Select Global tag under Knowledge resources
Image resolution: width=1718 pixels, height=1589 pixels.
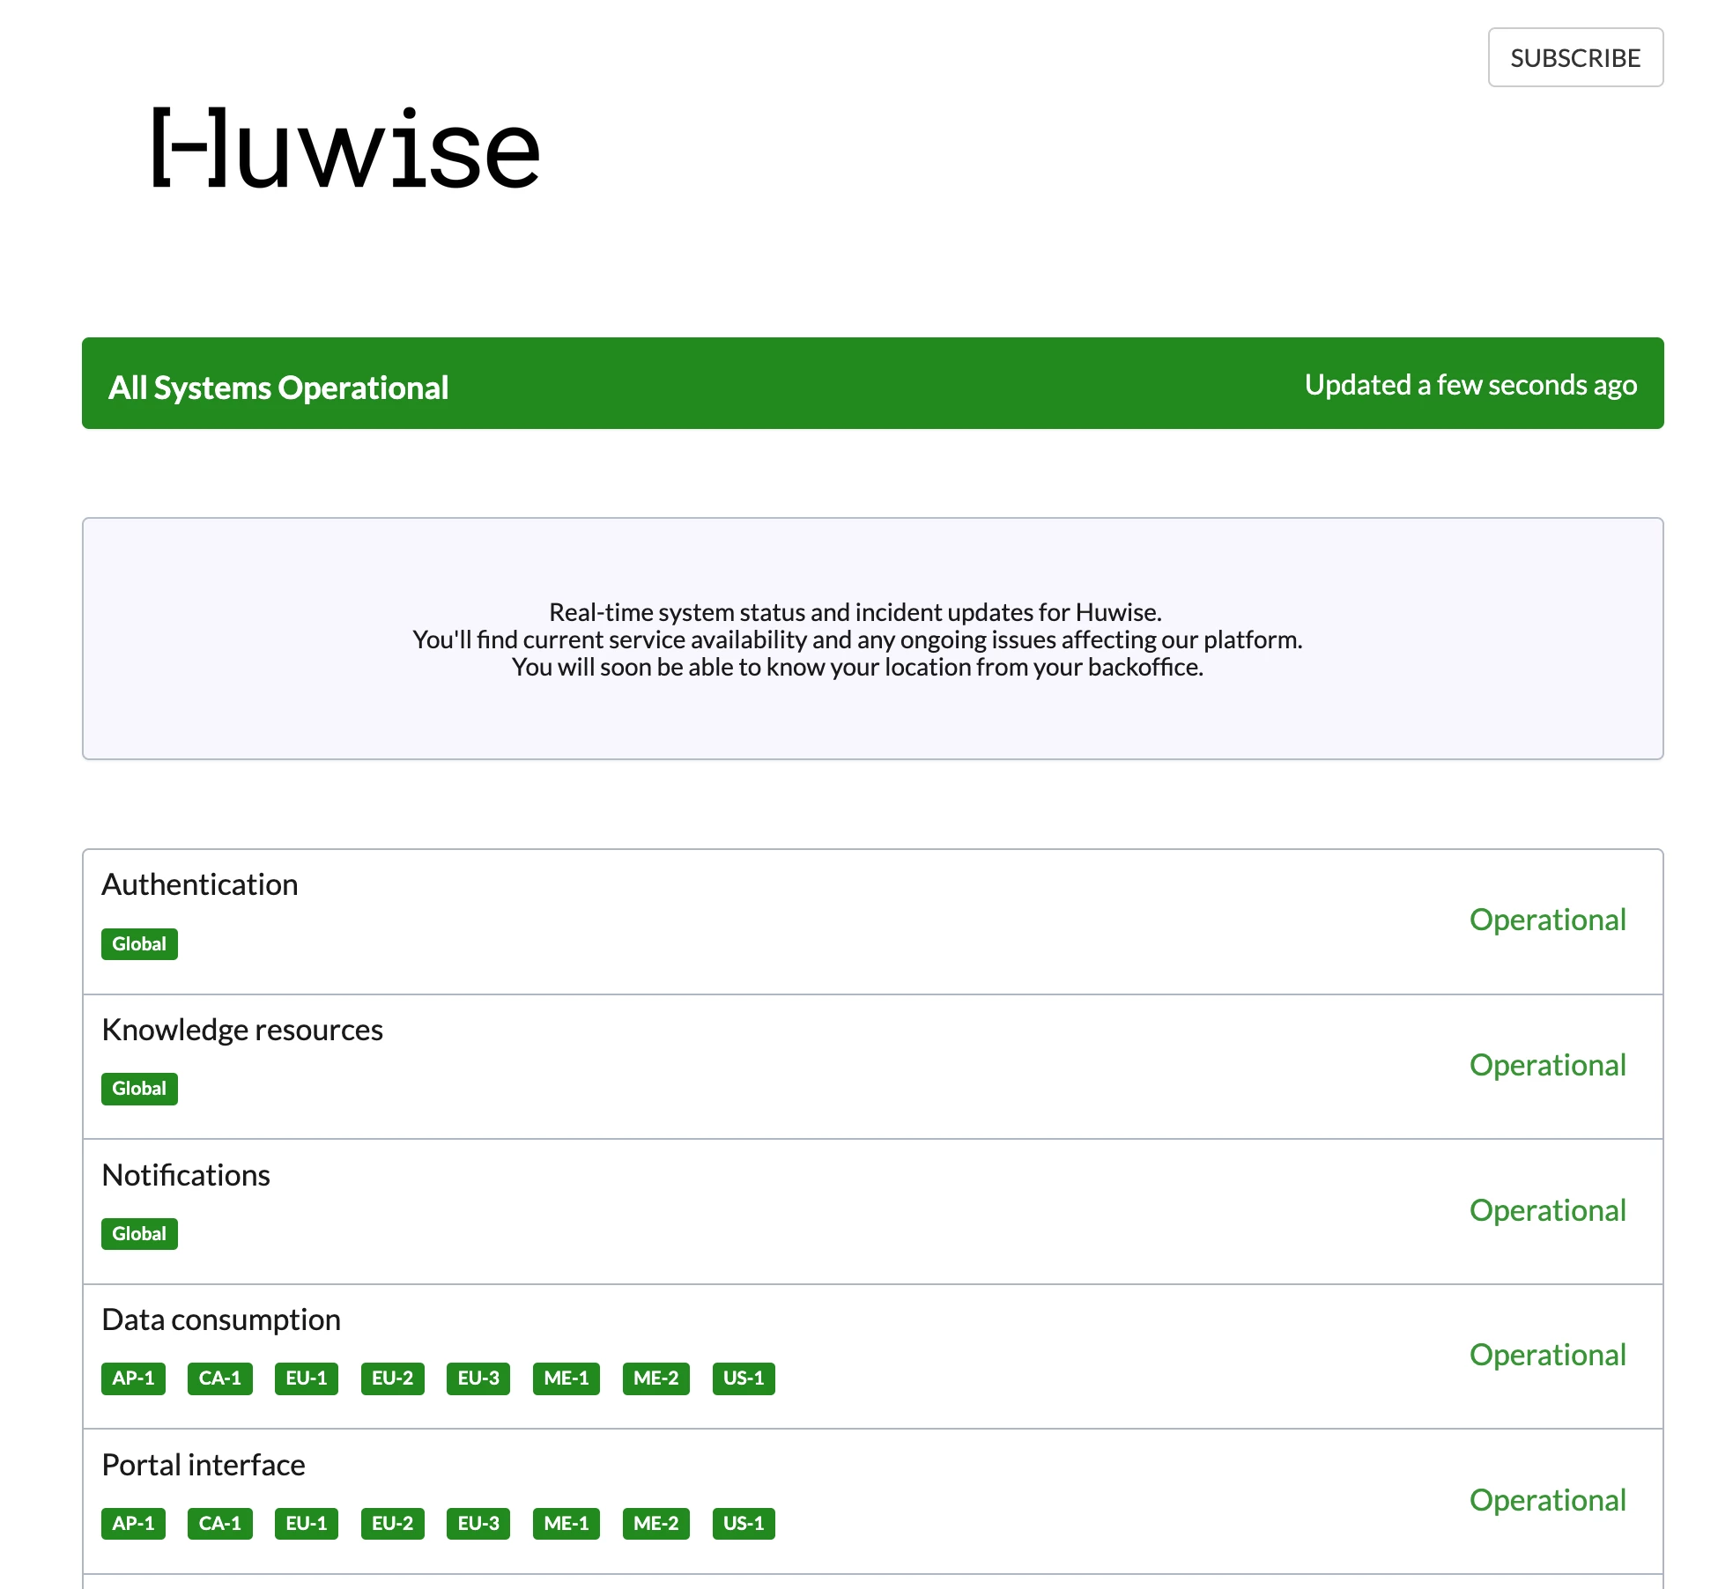[x=139, y=1089]
